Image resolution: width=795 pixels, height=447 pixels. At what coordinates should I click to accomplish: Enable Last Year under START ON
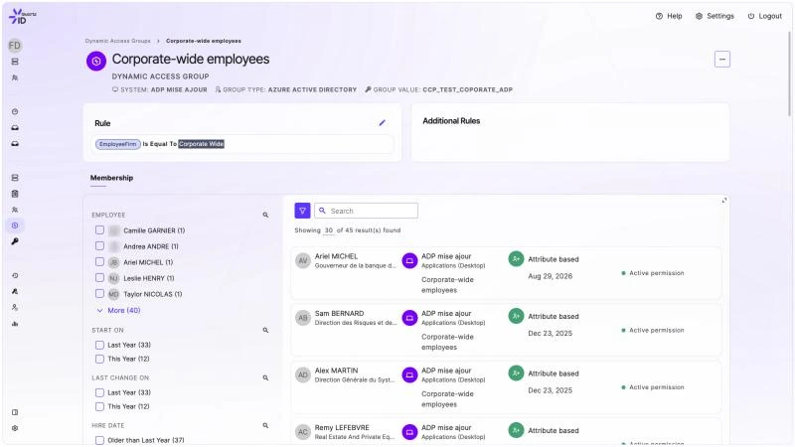click(100, 345)
